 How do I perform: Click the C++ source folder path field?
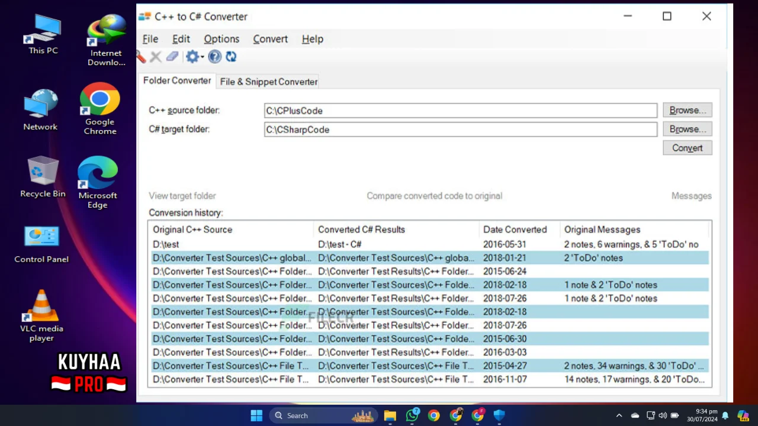[461, 111]
